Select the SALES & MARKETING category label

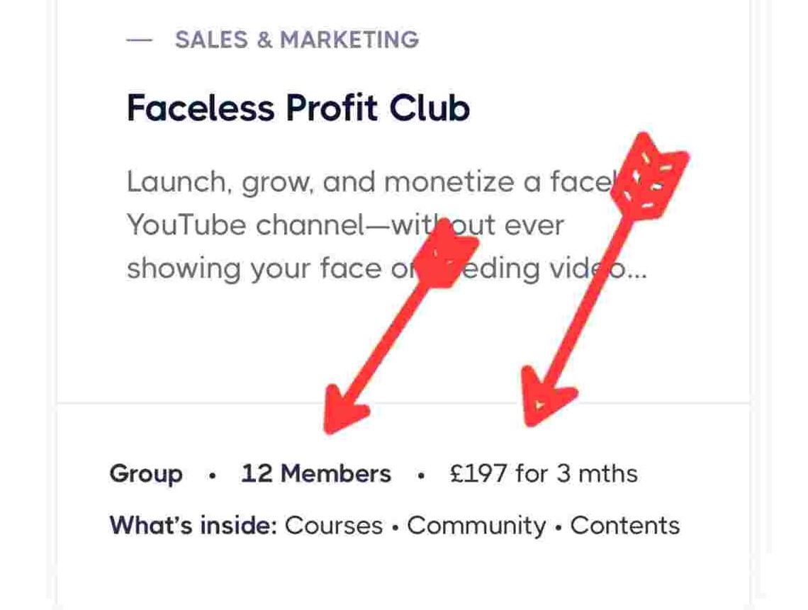[297, 40]
